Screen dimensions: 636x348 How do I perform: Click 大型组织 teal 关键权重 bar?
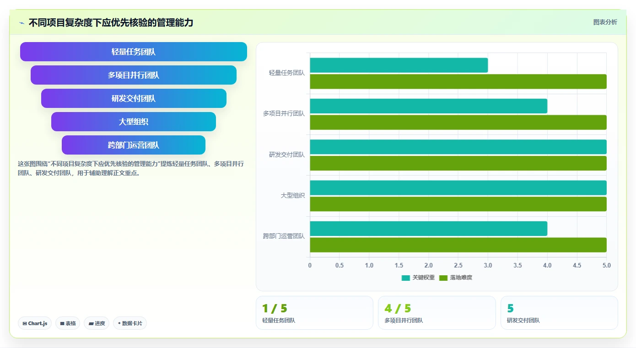458,187
